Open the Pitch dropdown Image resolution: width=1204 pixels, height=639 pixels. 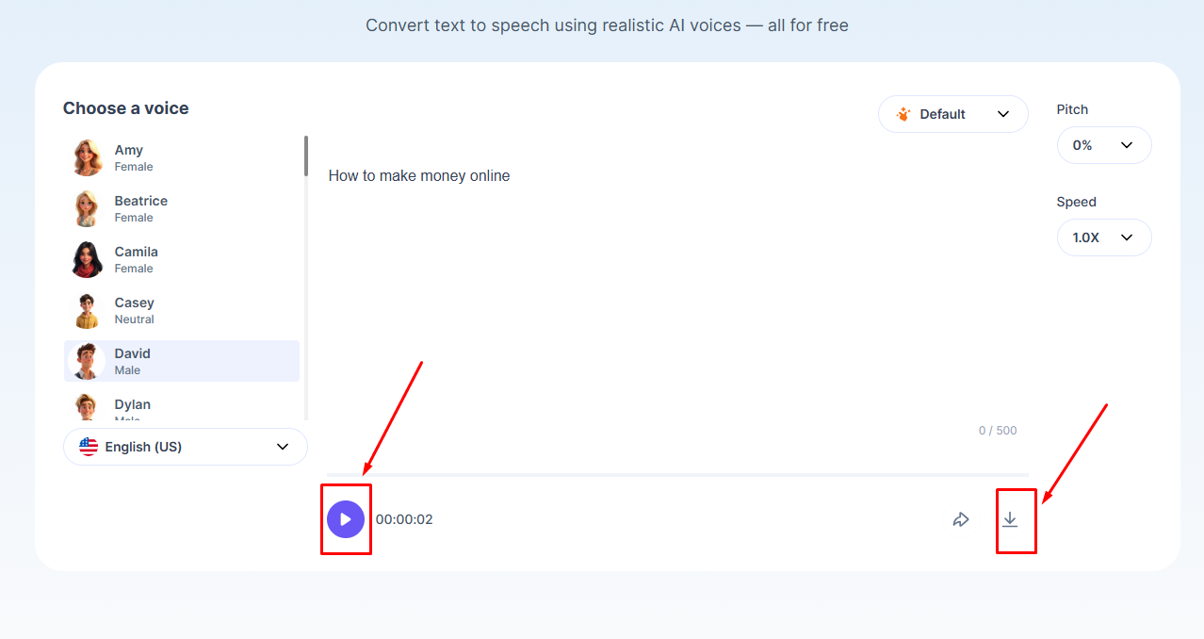click(1103, 145)
